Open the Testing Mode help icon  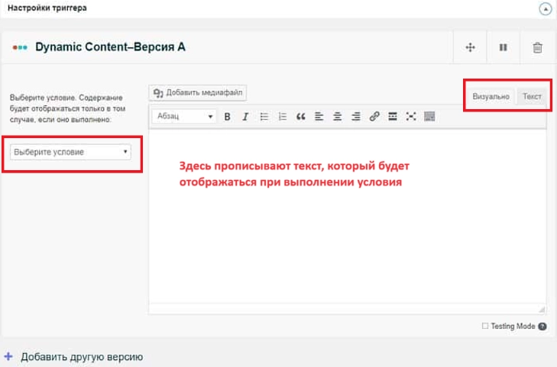[542, 327]
